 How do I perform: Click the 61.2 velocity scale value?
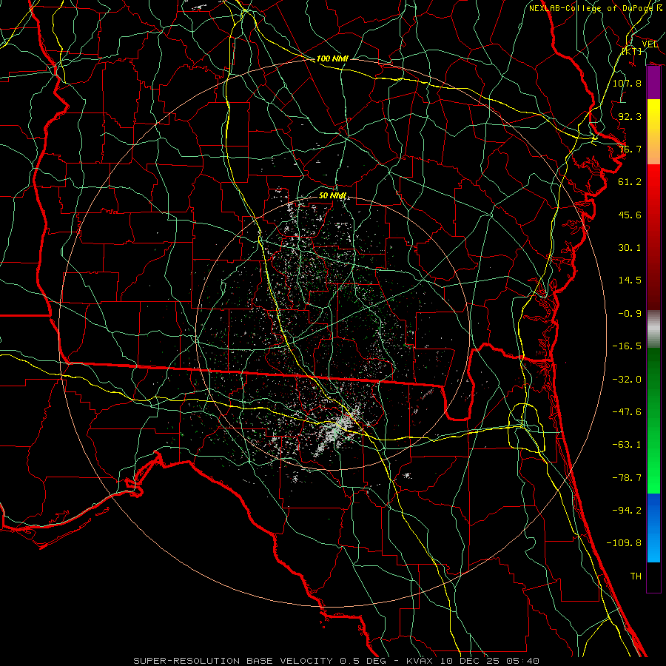[x=630, y=182]
